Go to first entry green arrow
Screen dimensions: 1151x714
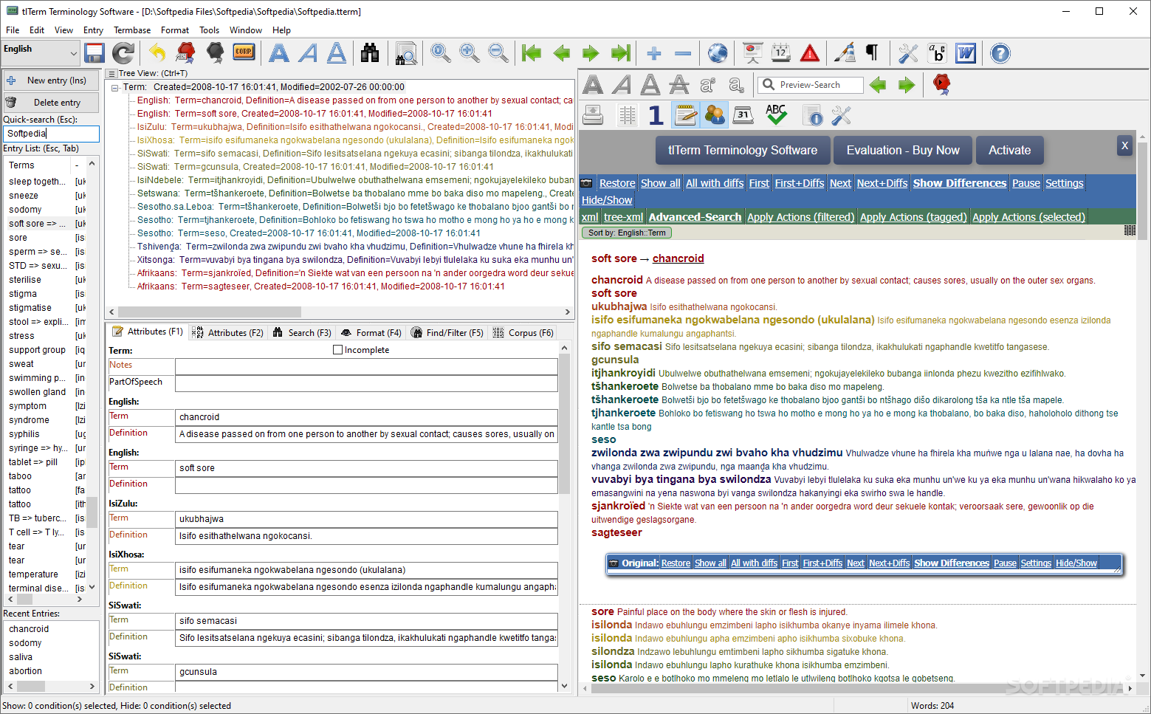point(531,53)
